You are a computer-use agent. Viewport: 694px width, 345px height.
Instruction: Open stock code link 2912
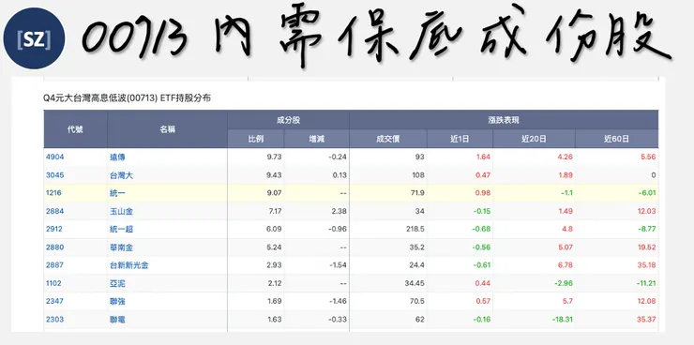coord(54,229)
